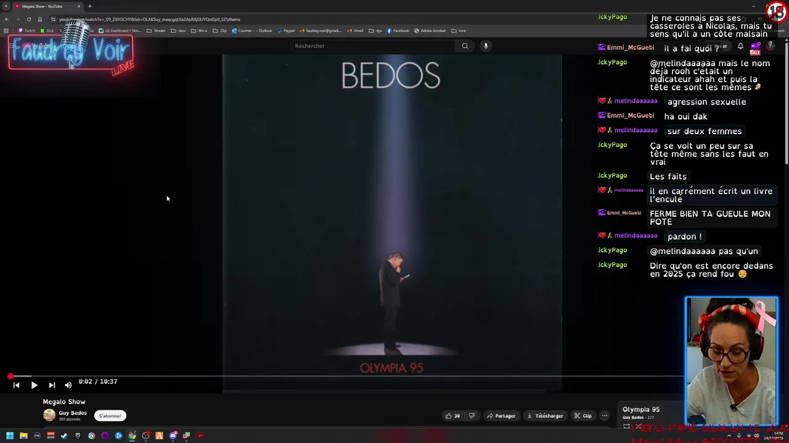789x443 pixels.
Task: Dislike the video with thumbs down
Action: [472, 416]
